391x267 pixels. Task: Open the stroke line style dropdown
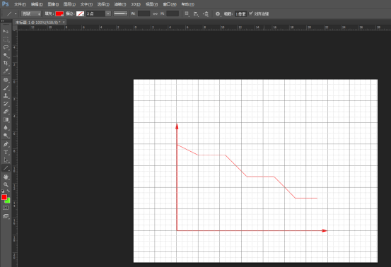click(120, 13)
